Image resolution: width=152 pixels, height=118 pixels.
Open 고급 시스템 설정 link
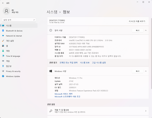coord(99,63)
